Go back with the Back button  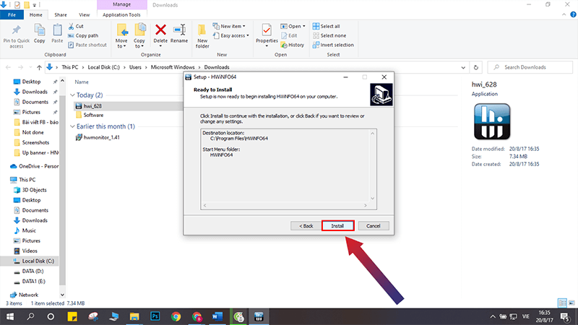(x=306, y=226)
